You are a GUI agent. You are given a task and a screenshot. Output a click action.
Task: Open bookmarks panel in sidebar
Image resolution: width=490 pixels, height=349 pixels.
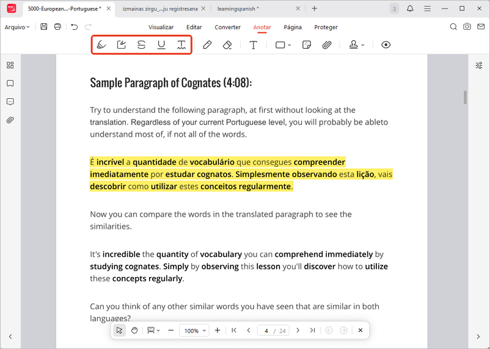pyautogui.click(x=10, y=84)
